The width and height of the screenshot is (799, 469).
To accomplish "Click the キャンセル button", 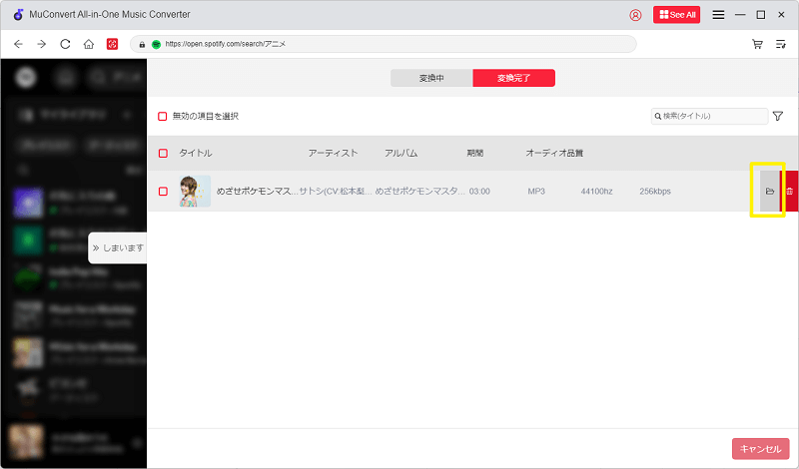I will coord(761,449).
